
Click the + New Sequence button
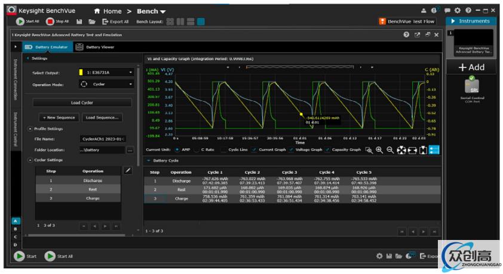click(59, 118)
